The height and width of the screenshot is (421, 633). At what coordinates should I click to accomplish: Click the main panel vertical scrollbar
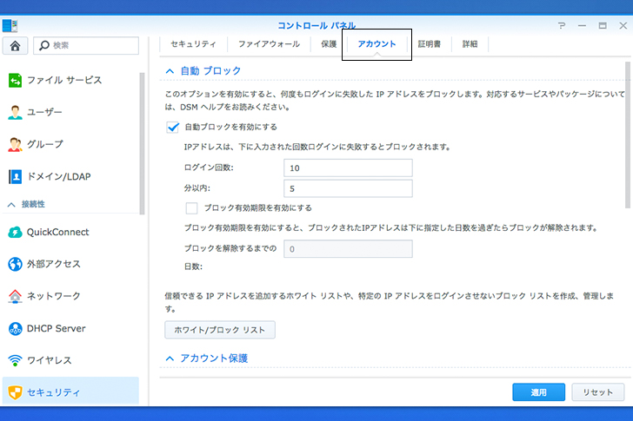tap(628, 135)
